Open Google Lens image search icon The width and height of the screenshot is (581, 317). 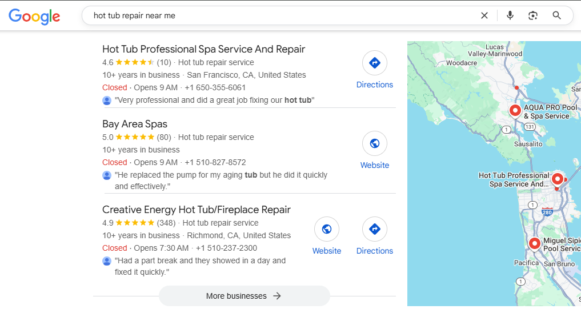533,15
